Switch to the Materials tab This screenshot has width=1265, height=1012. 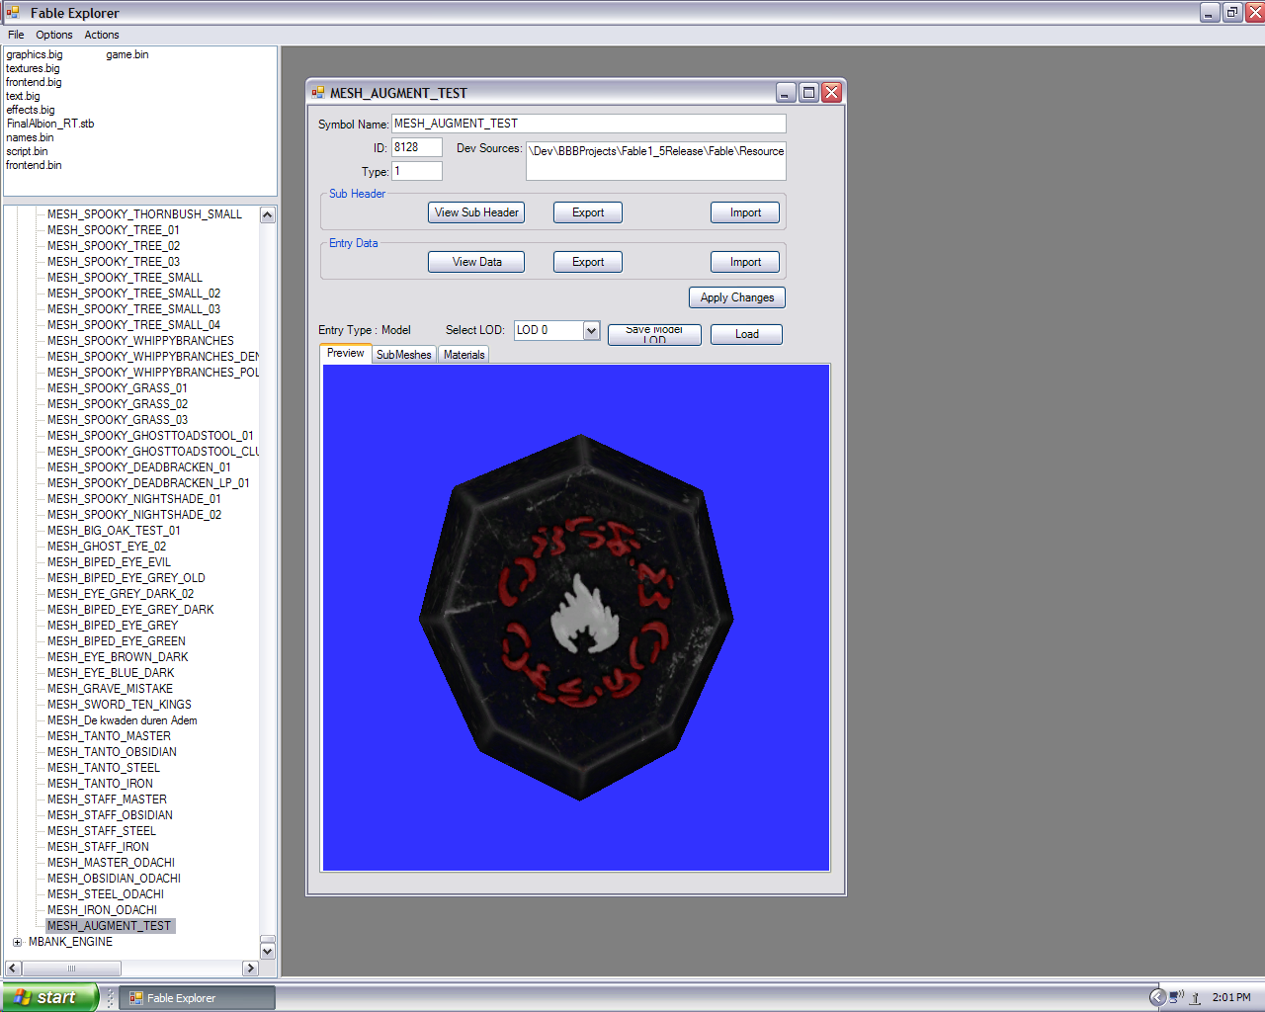[464, 355]
